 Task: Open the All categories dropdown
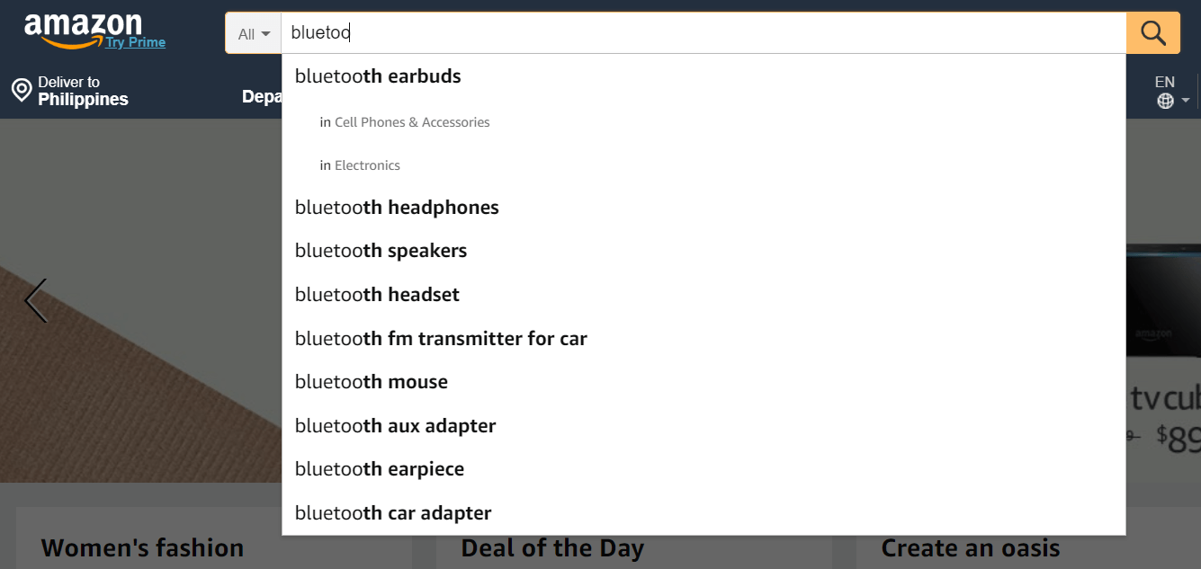254,34
